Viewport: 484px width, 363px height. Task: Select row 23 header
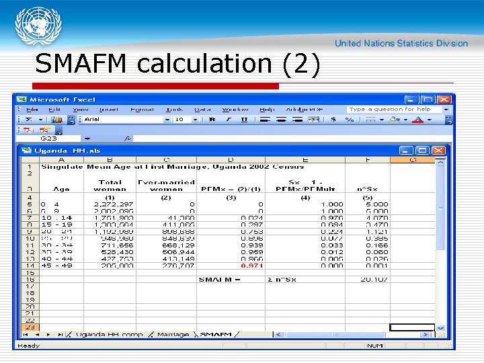pos(30,327)
